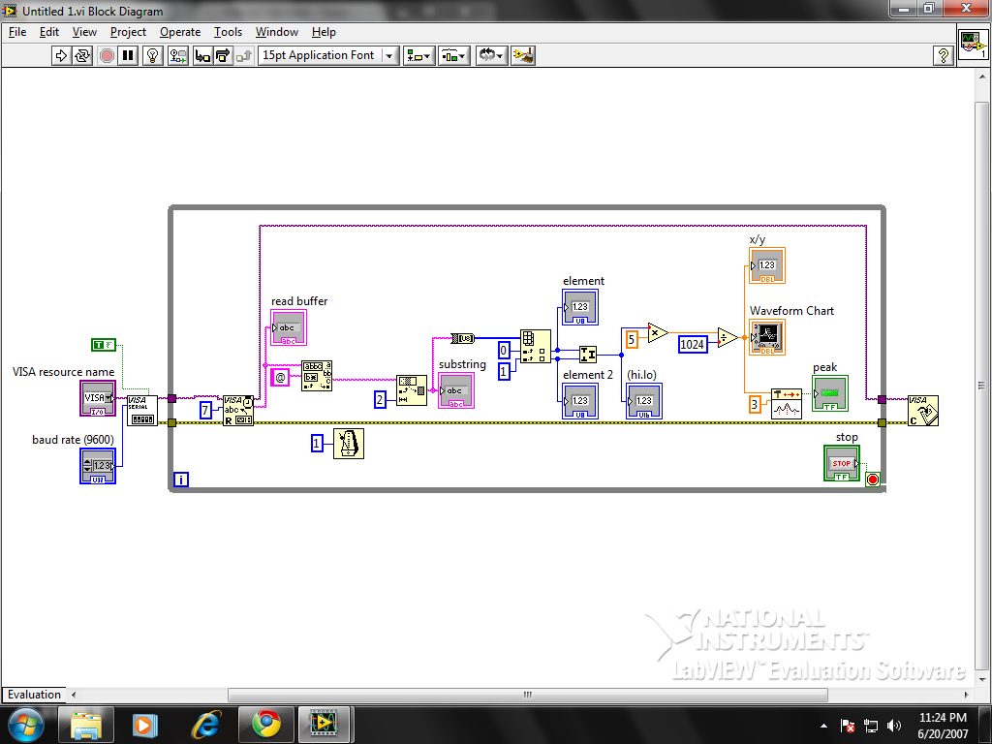Open the Project menu

coord(128,32)
